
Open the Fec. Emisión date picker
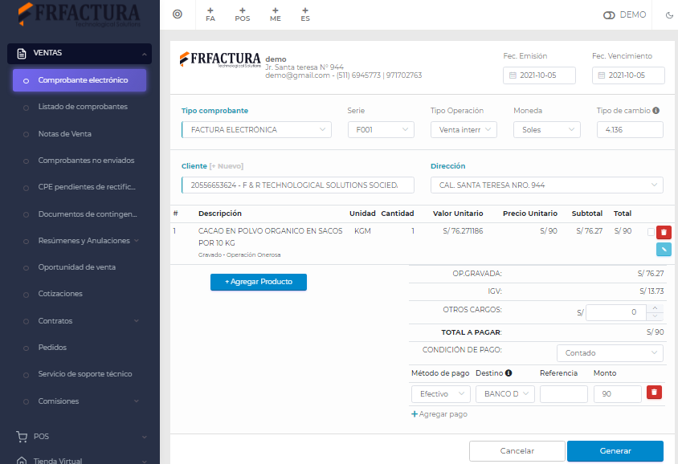click(x=539, y=75)
